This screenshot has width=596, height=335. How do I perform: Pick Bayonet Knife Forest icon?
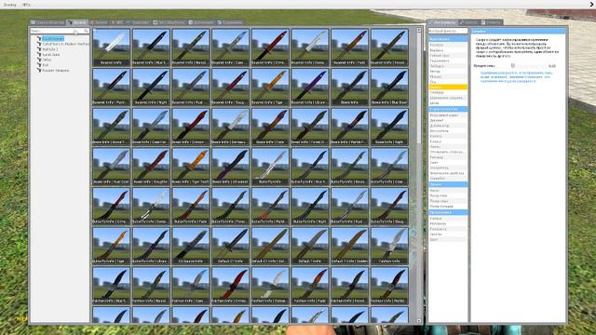(x=389, y=47)
